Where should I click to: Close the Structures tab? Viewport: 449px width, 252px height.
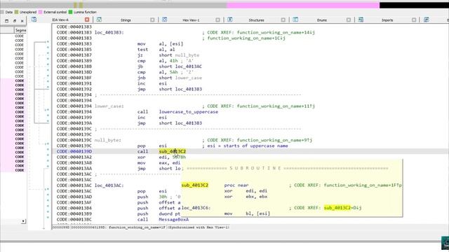click(283, 20)
